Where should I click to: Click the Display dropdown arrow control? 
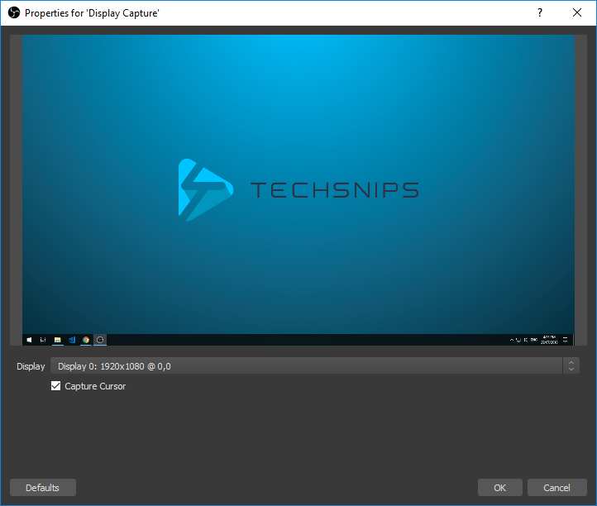coord(571,366)
